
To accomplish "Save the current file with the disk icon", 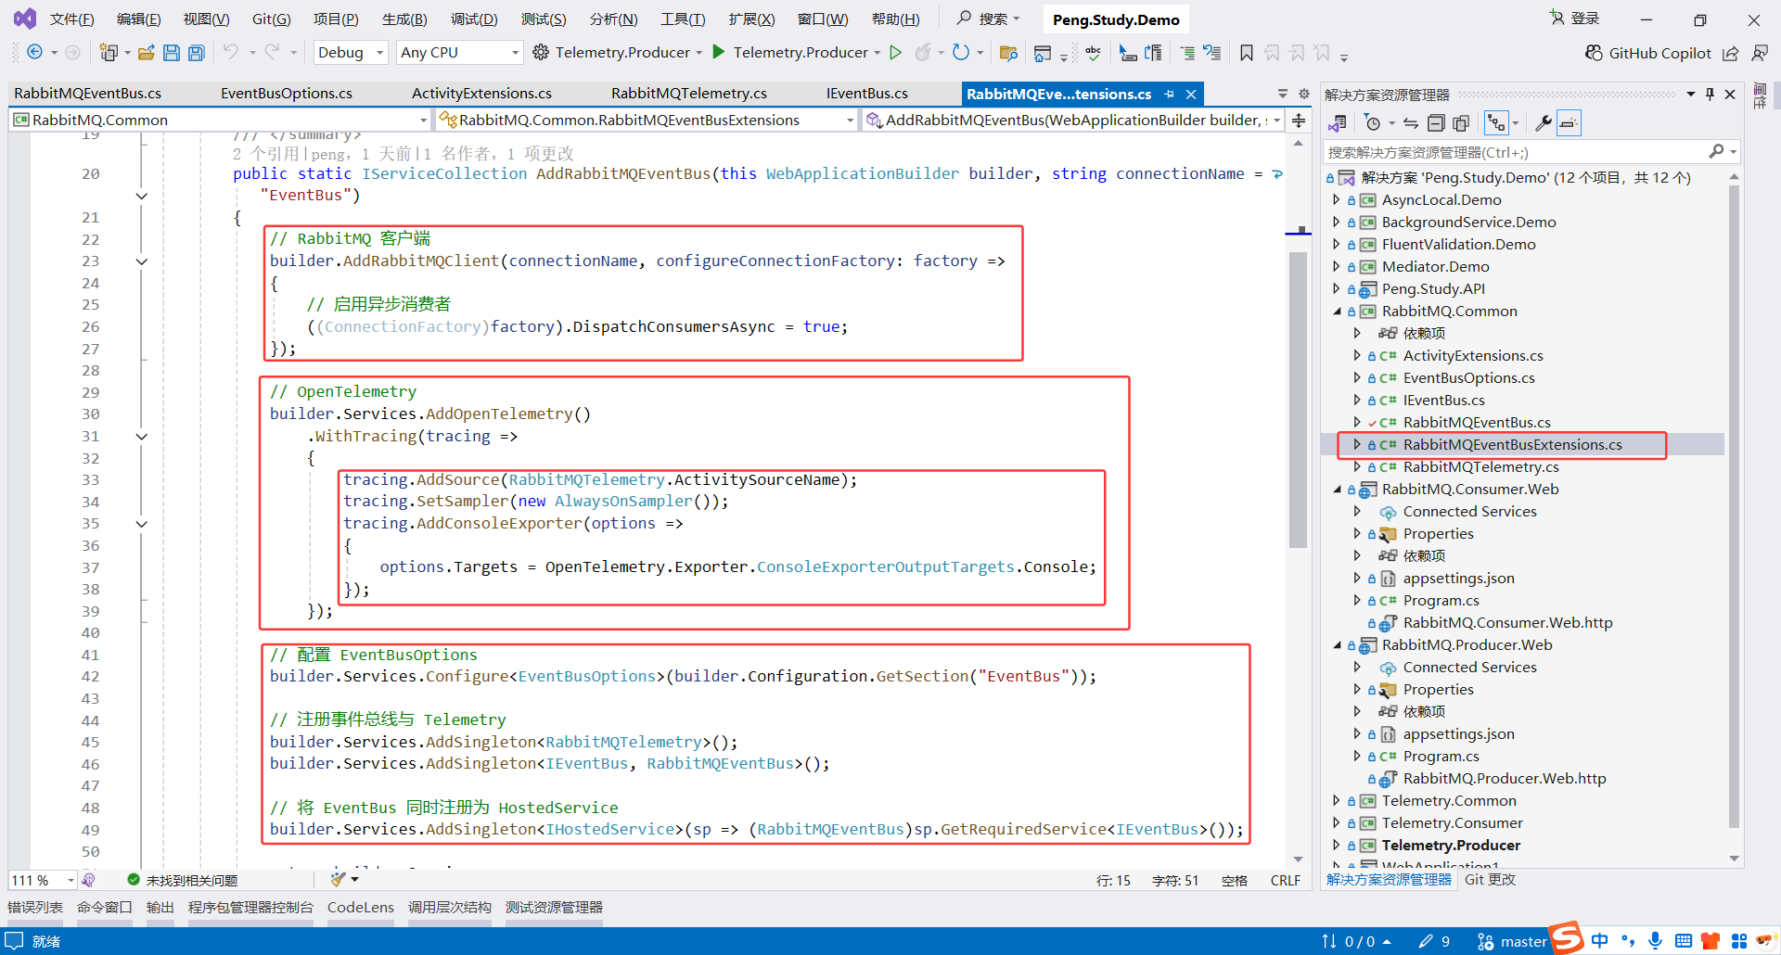I will 172,52.
